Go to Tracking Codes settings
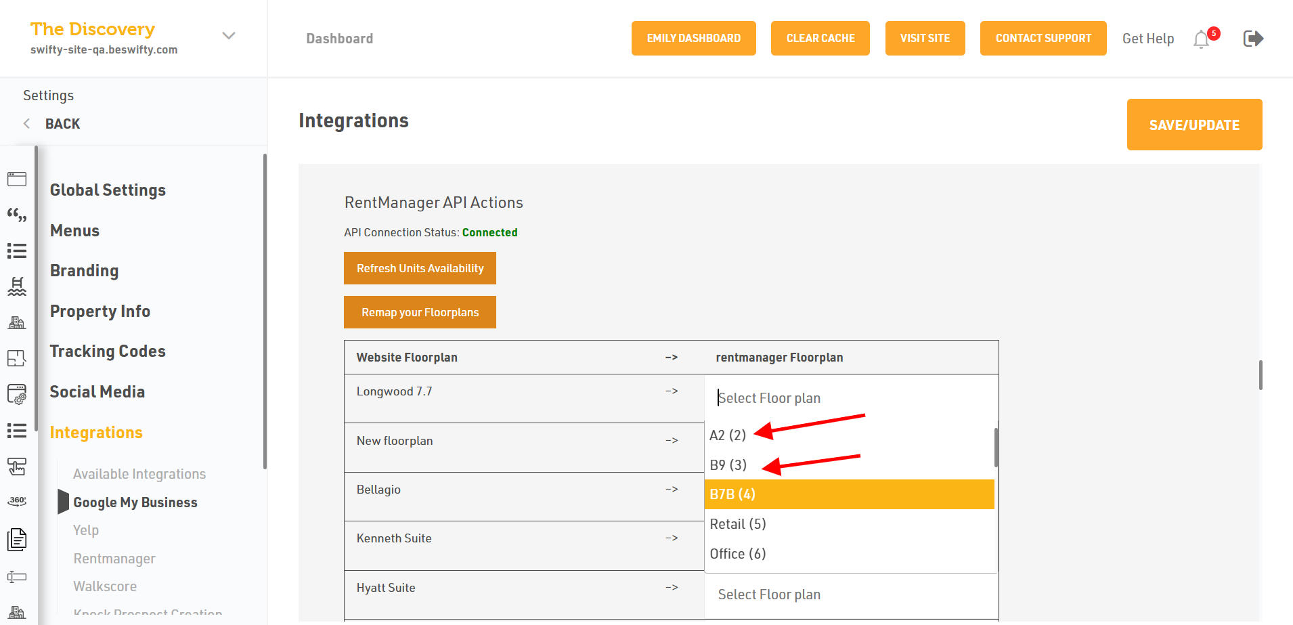The height and width of the screenshot is (625, 1293). (108, 351)
